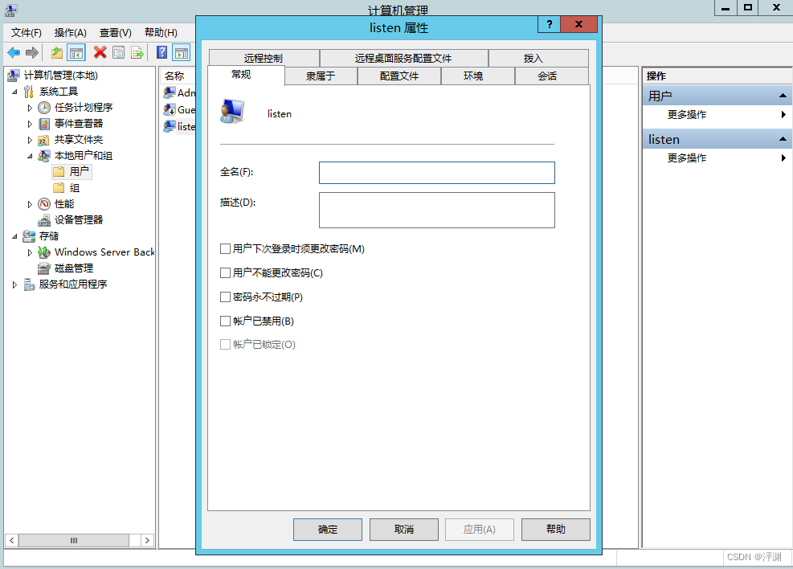This screenshot has height=569, width=793.
Task: Click the 磁盘管理 disk icon
Action: [44, 268]
